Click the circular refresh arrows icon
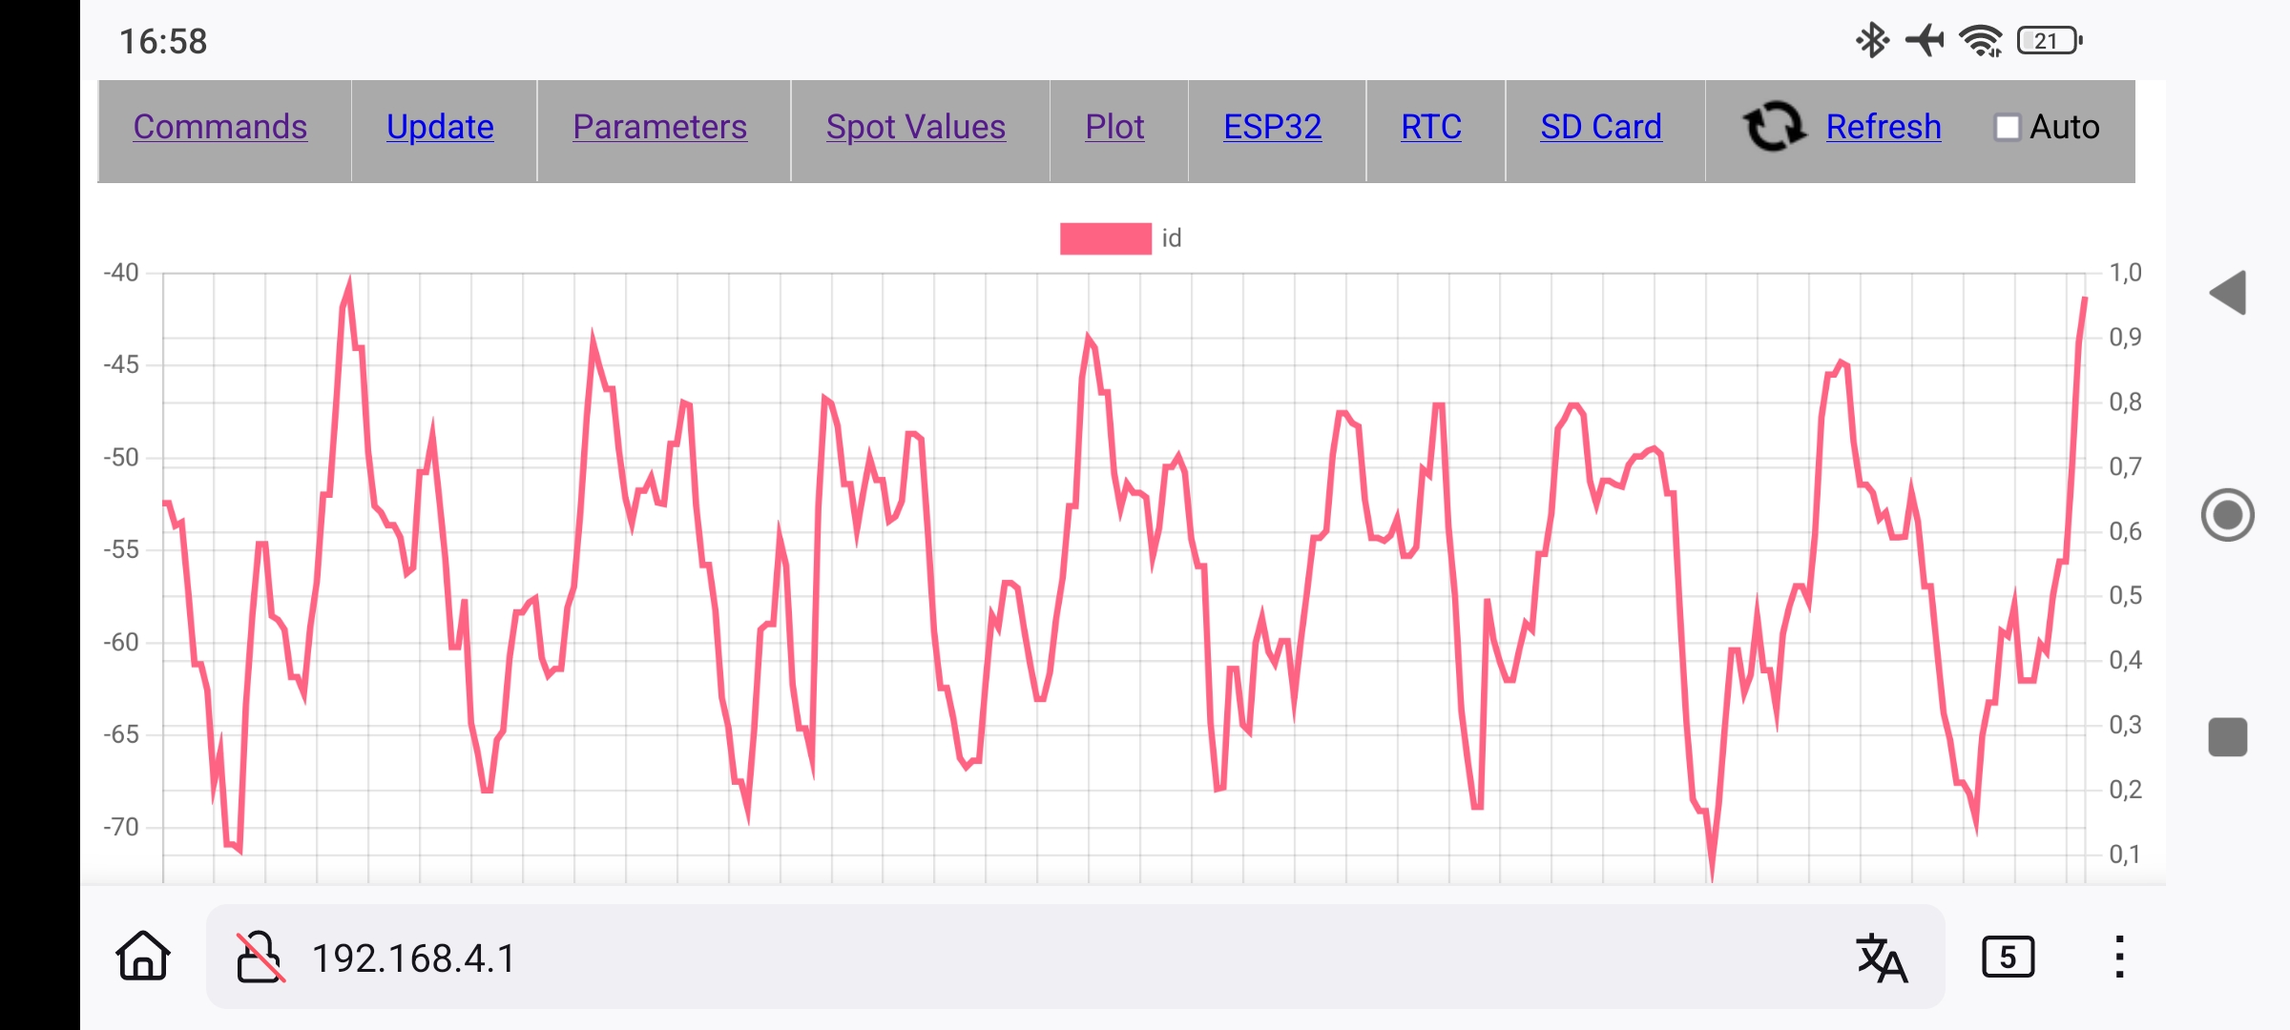 (x=1774, y=127)
